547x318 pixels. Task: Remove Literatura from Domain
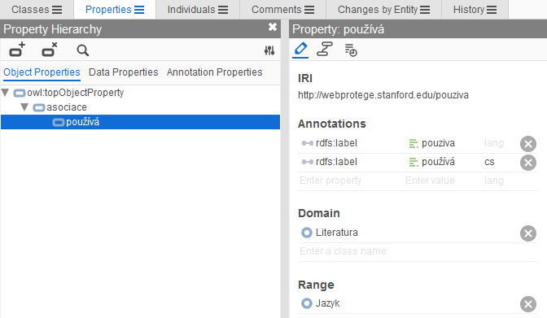tap(528, 233)
